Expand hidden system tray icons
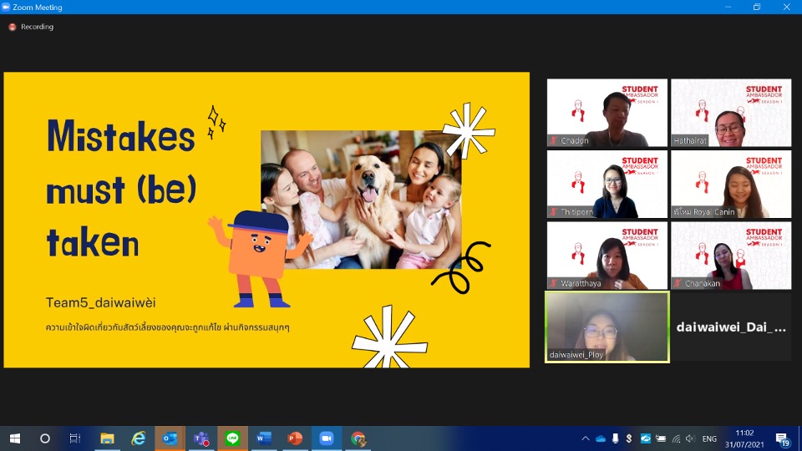Image resolution: width=802 pixels, height=451 pixels. (586, 438)
